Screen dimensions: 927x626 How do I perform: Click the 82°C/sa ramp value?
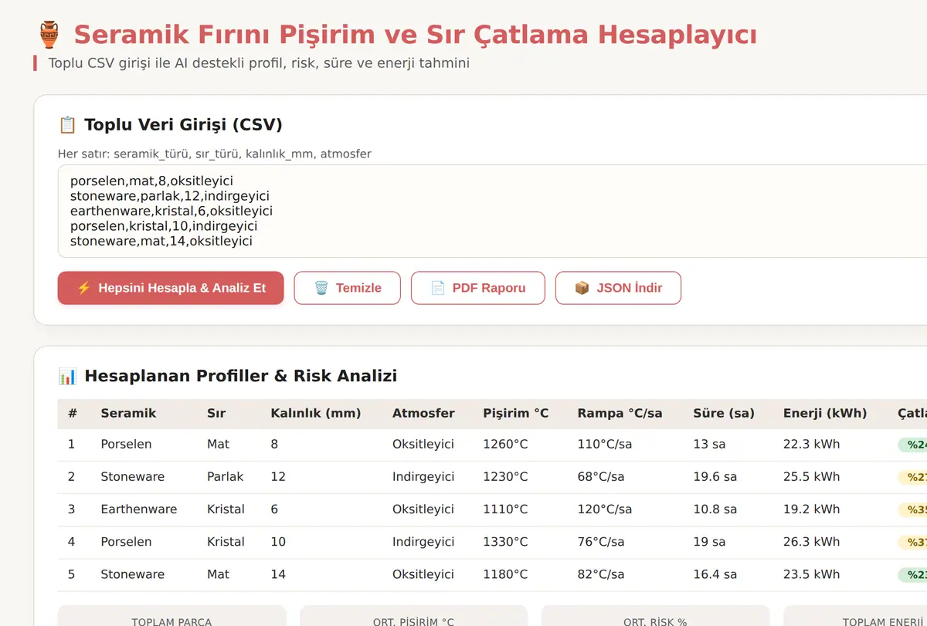click(x=601, y=574)
